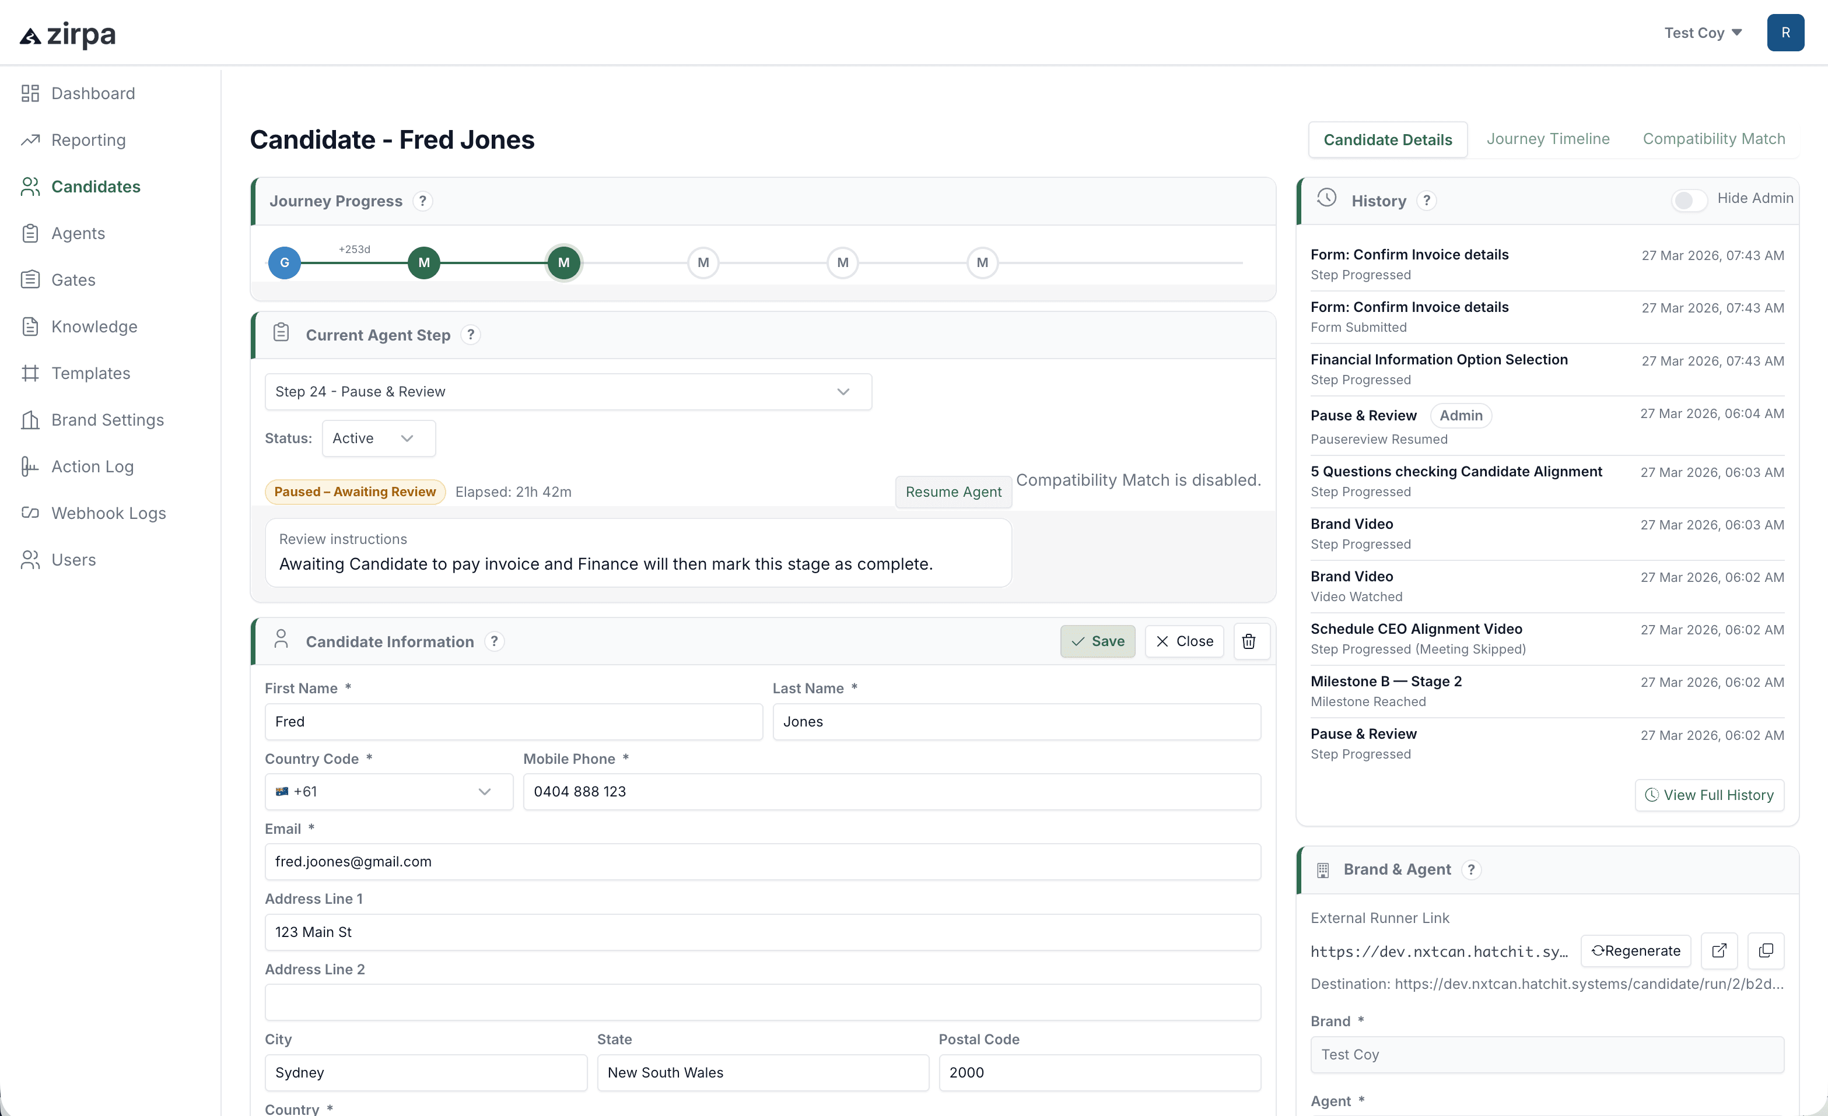Expand the Test Coy account dropdown
The image size is (1828, 1116).
1703,33
